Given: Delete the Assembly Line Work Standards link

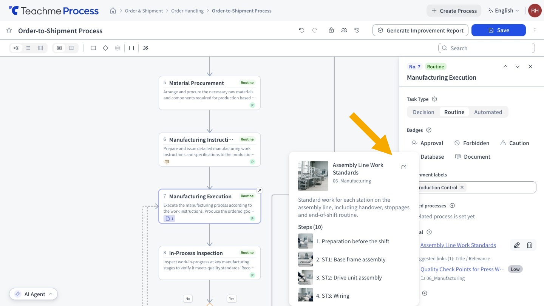Looking at the screenshot, I should 530,245.
